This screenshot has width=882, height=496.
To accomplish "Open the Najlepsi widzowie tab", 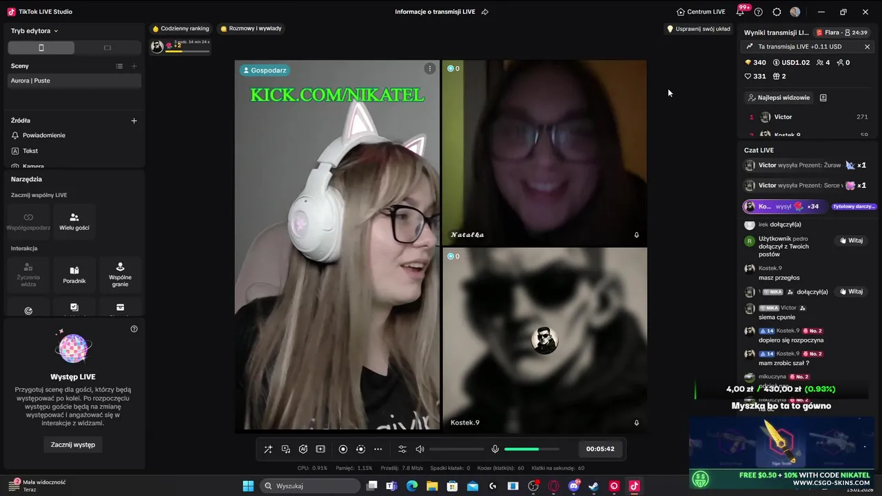I will pyautogui.click(x=779, y=98).
